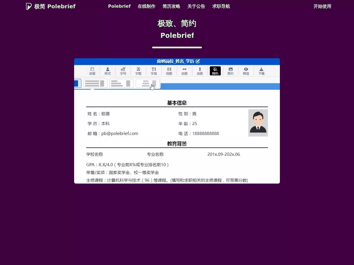The width and height of the screenshot is (354, 265).
Task: Click the 姓 名：极简 field
Action: pos(99,114)
